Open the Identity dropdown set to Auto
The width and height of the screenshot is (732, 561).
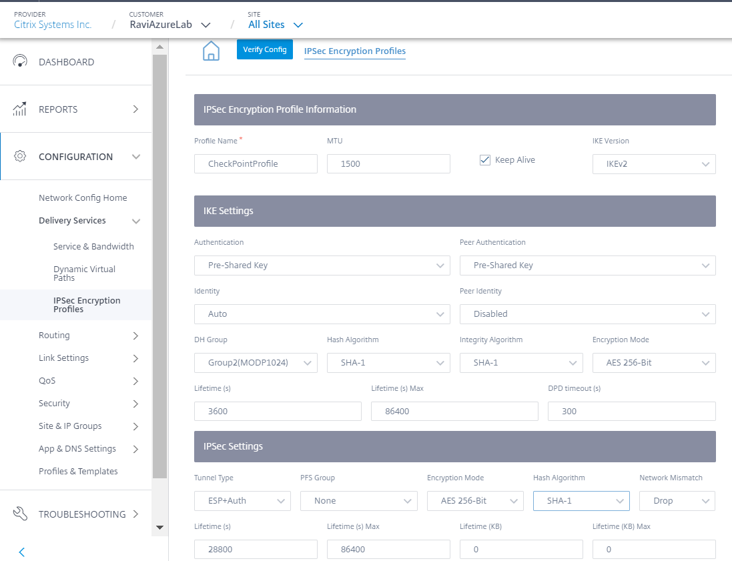click(x=322, y=314)
